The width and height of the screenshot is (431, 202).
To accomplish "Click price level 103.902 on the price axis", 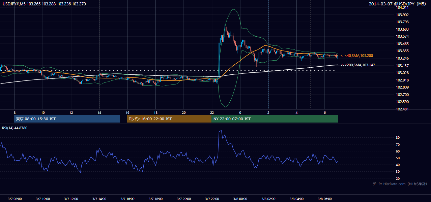I will (x=402, y=15).
